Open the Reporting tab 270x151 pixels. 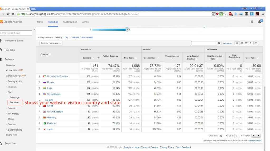[x=53, y=22]
